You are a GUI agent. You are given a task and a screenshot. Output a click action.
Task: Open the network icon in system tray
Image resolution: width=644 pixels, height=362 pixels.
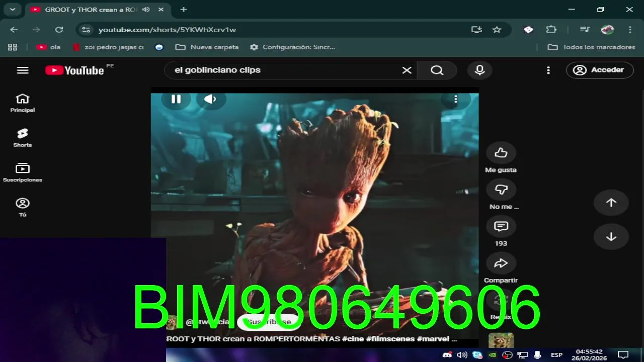(x=522, y=355)
